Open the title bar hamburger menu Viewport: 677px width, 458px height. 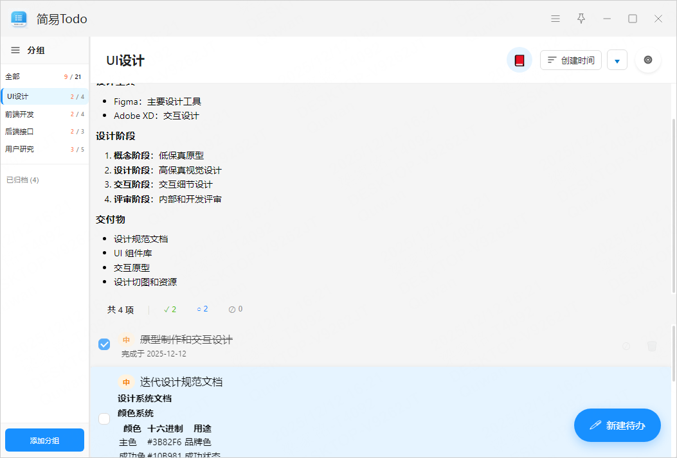(555, 19)
